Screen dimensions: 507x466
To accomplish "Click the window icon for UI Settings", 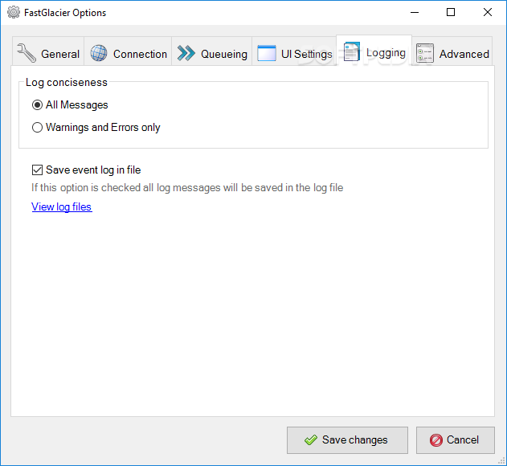I will tap(267, 53).
